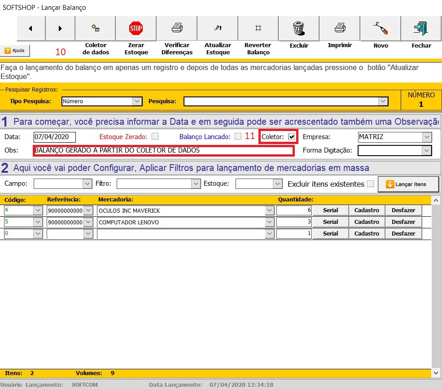Toggle the Coletor checkbox
The height and width of the screenshot is (389, 442).
pyautogui.click(x=292, y=136)
